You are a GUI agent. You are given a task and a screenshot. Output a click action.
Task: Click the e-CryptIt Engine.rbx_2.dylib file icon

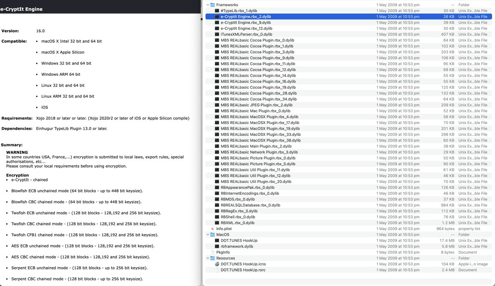tap(217, 16)
